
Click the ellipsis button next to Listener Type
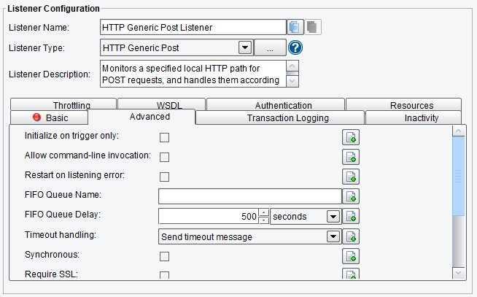pos(270,47)
